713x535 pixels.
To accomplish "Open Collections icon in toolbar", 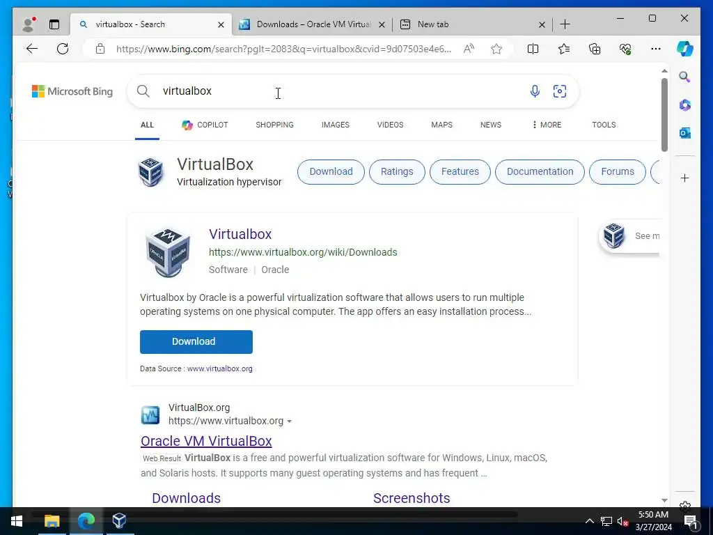I will point(595,49).
